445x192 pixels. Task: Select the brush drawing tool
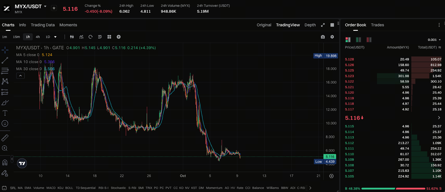coord(5,103)
